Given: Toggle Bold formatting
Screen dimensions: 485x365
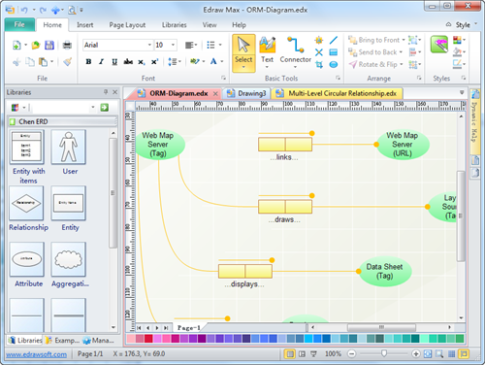Looking at the screenshot, I should pos(88,61).
